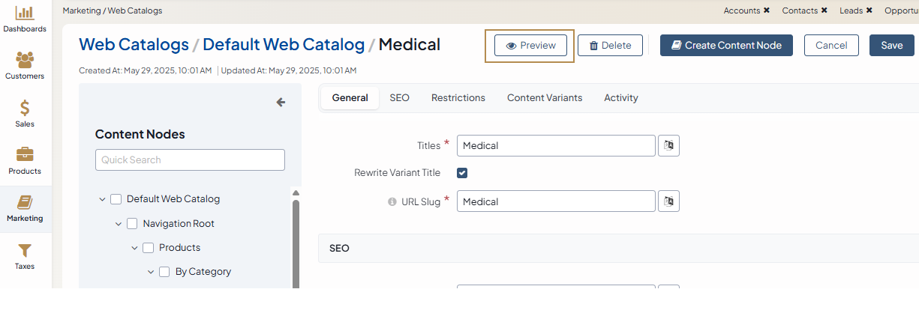Open the translation icon next to URL Slug

click(668, 201)
